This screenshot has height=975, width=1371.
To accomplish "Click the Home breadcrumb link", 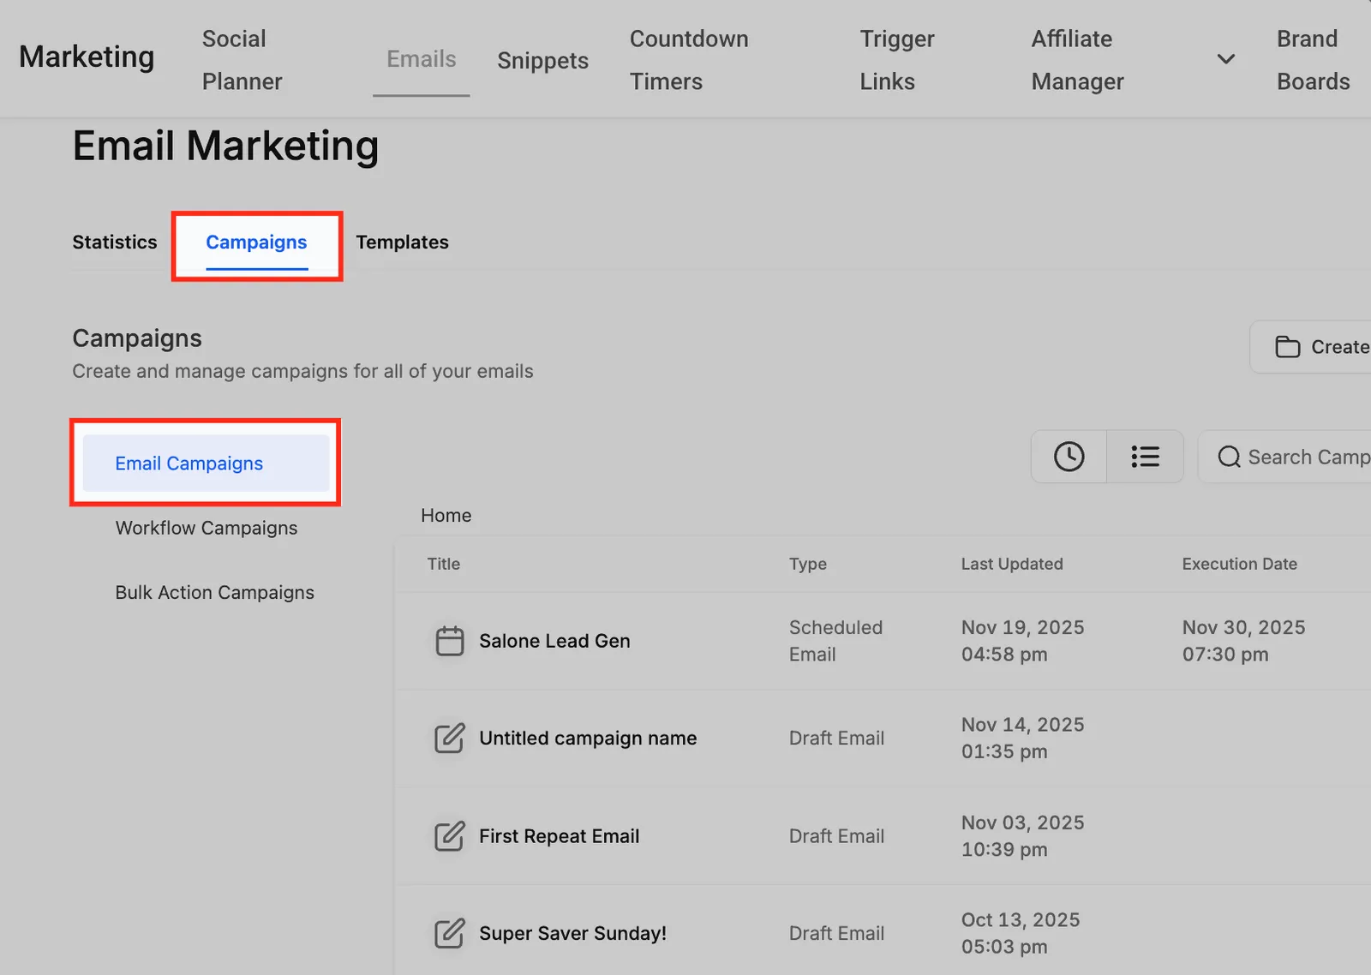I will tap(446, 515).
